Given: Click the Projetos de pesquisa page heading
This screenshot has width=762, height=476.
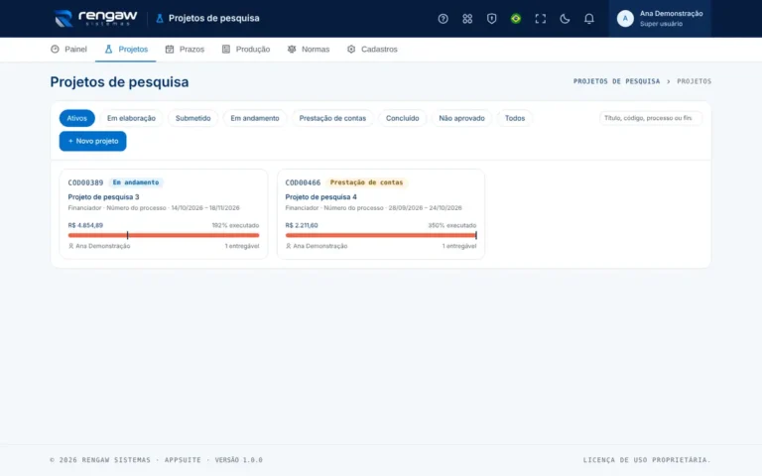Looking at the screenshot, I should [x=119, y=82].
